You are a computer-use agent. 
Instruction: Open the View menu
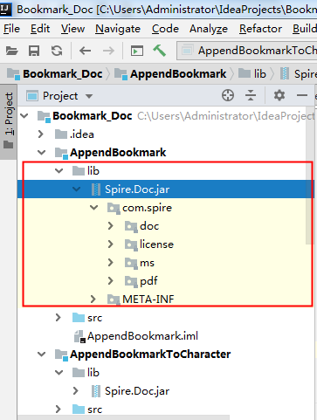[72, 29]
